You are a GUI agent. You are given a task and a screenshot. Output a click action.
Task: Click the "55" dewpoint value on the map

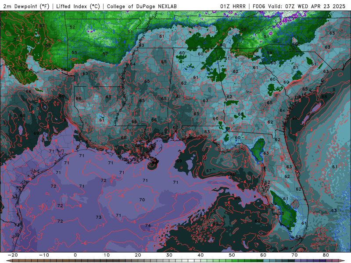[x=74, y=53]
